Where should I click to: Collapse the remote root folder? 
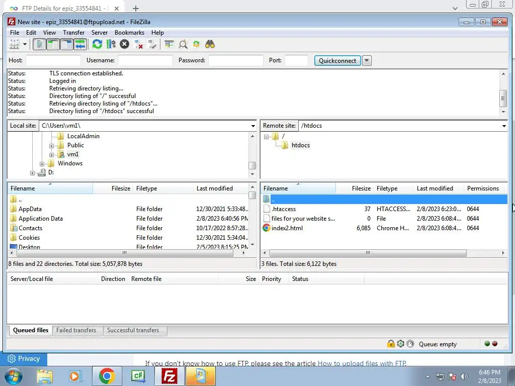[267, 137]
